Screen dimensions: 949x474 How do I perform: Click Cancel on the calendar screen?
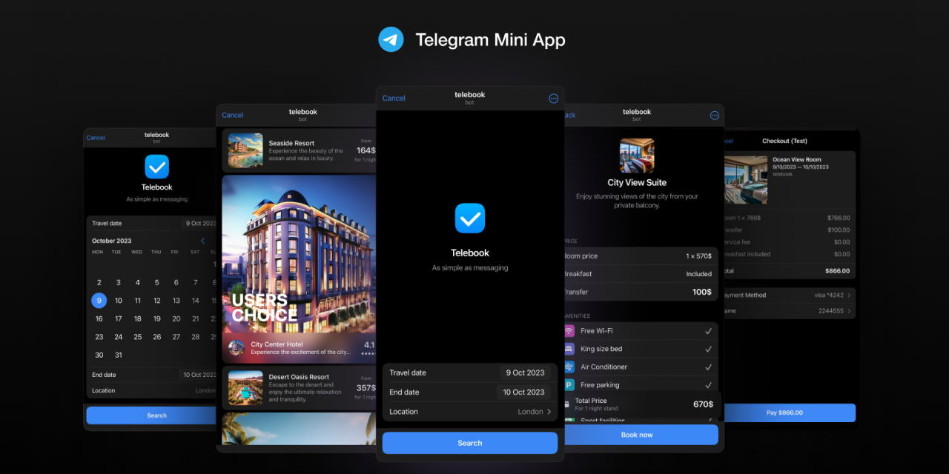(x=96, y=138)
